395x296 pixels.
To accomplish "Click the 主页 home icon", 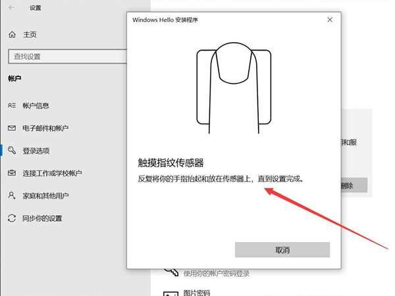I will [x=11, y=34].
